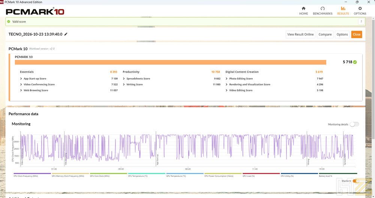Open the Benchmarks gauge section
The width and height of the screenshot is (375, 198).
(322, 11)
